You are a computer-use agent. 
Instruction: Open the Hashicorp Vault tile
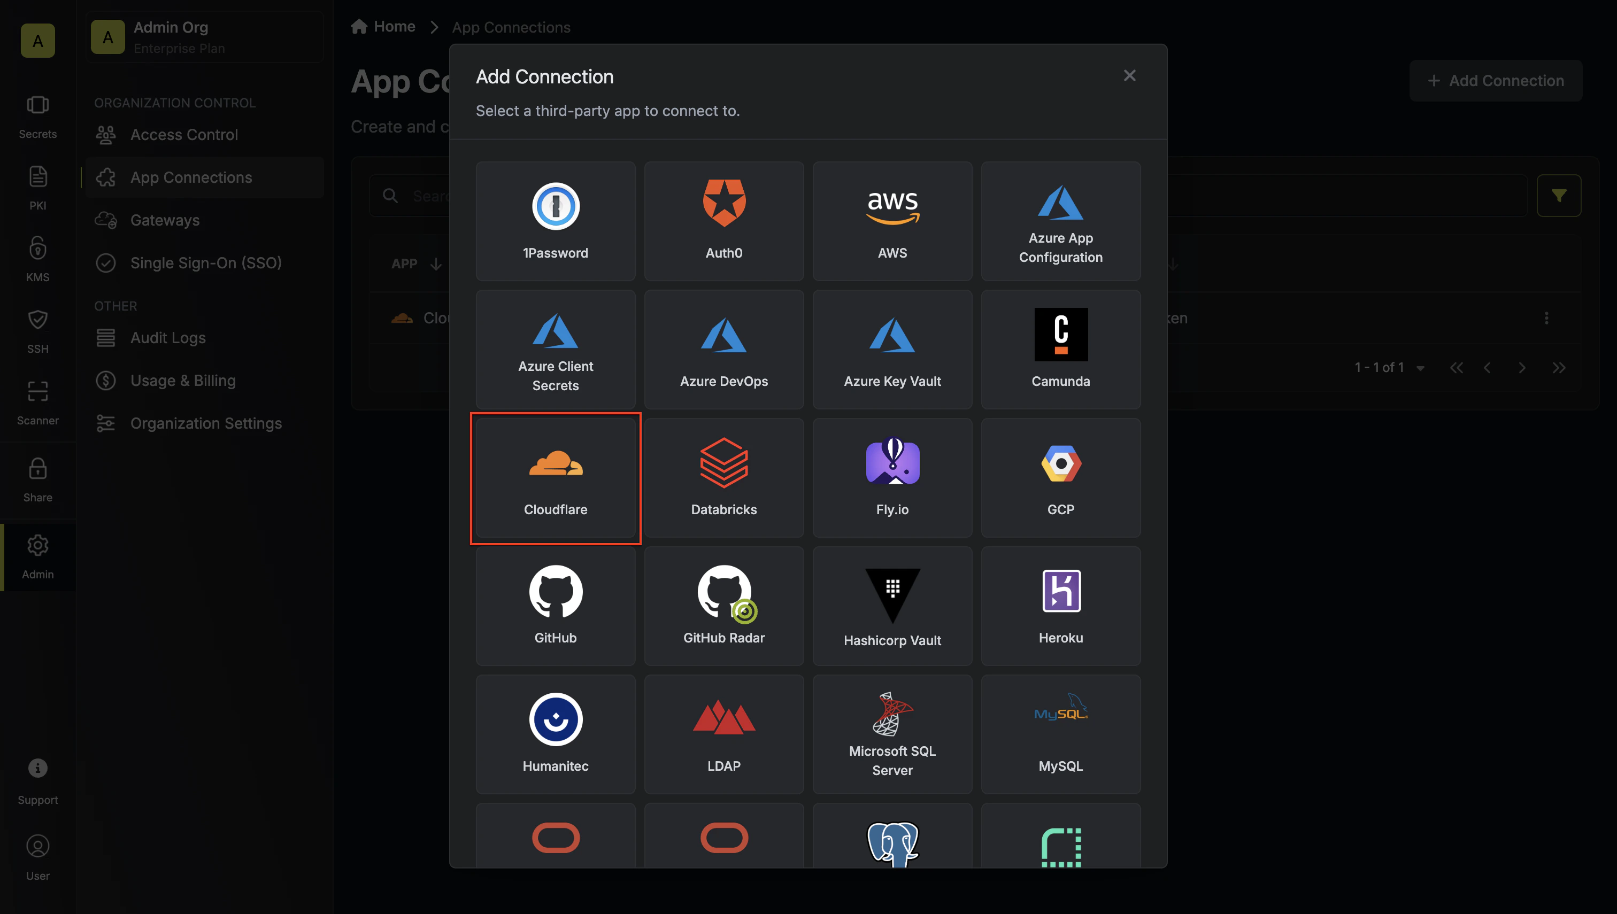pyautogui.click(x=892, y=606)
